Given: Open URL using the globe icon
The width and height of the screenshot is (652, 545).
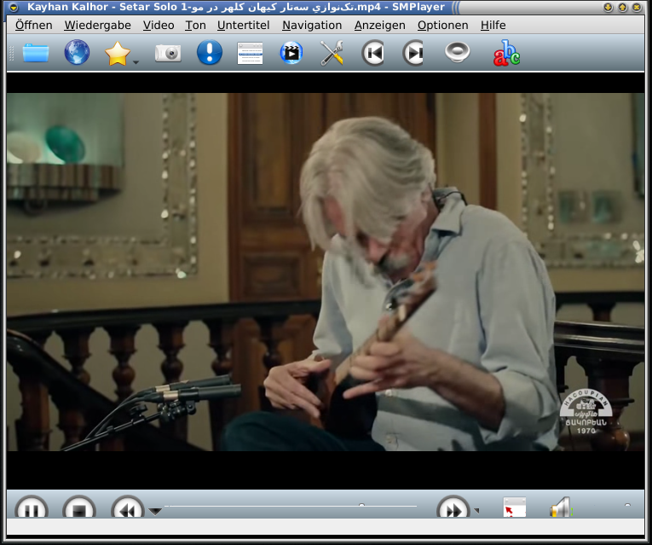Looking at the screenshot, I should click(x=77, y=54).
